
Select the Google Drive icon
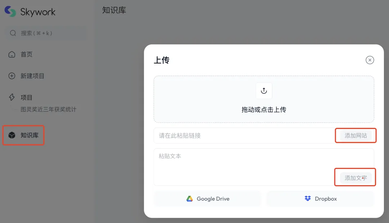tap(189, 199)
